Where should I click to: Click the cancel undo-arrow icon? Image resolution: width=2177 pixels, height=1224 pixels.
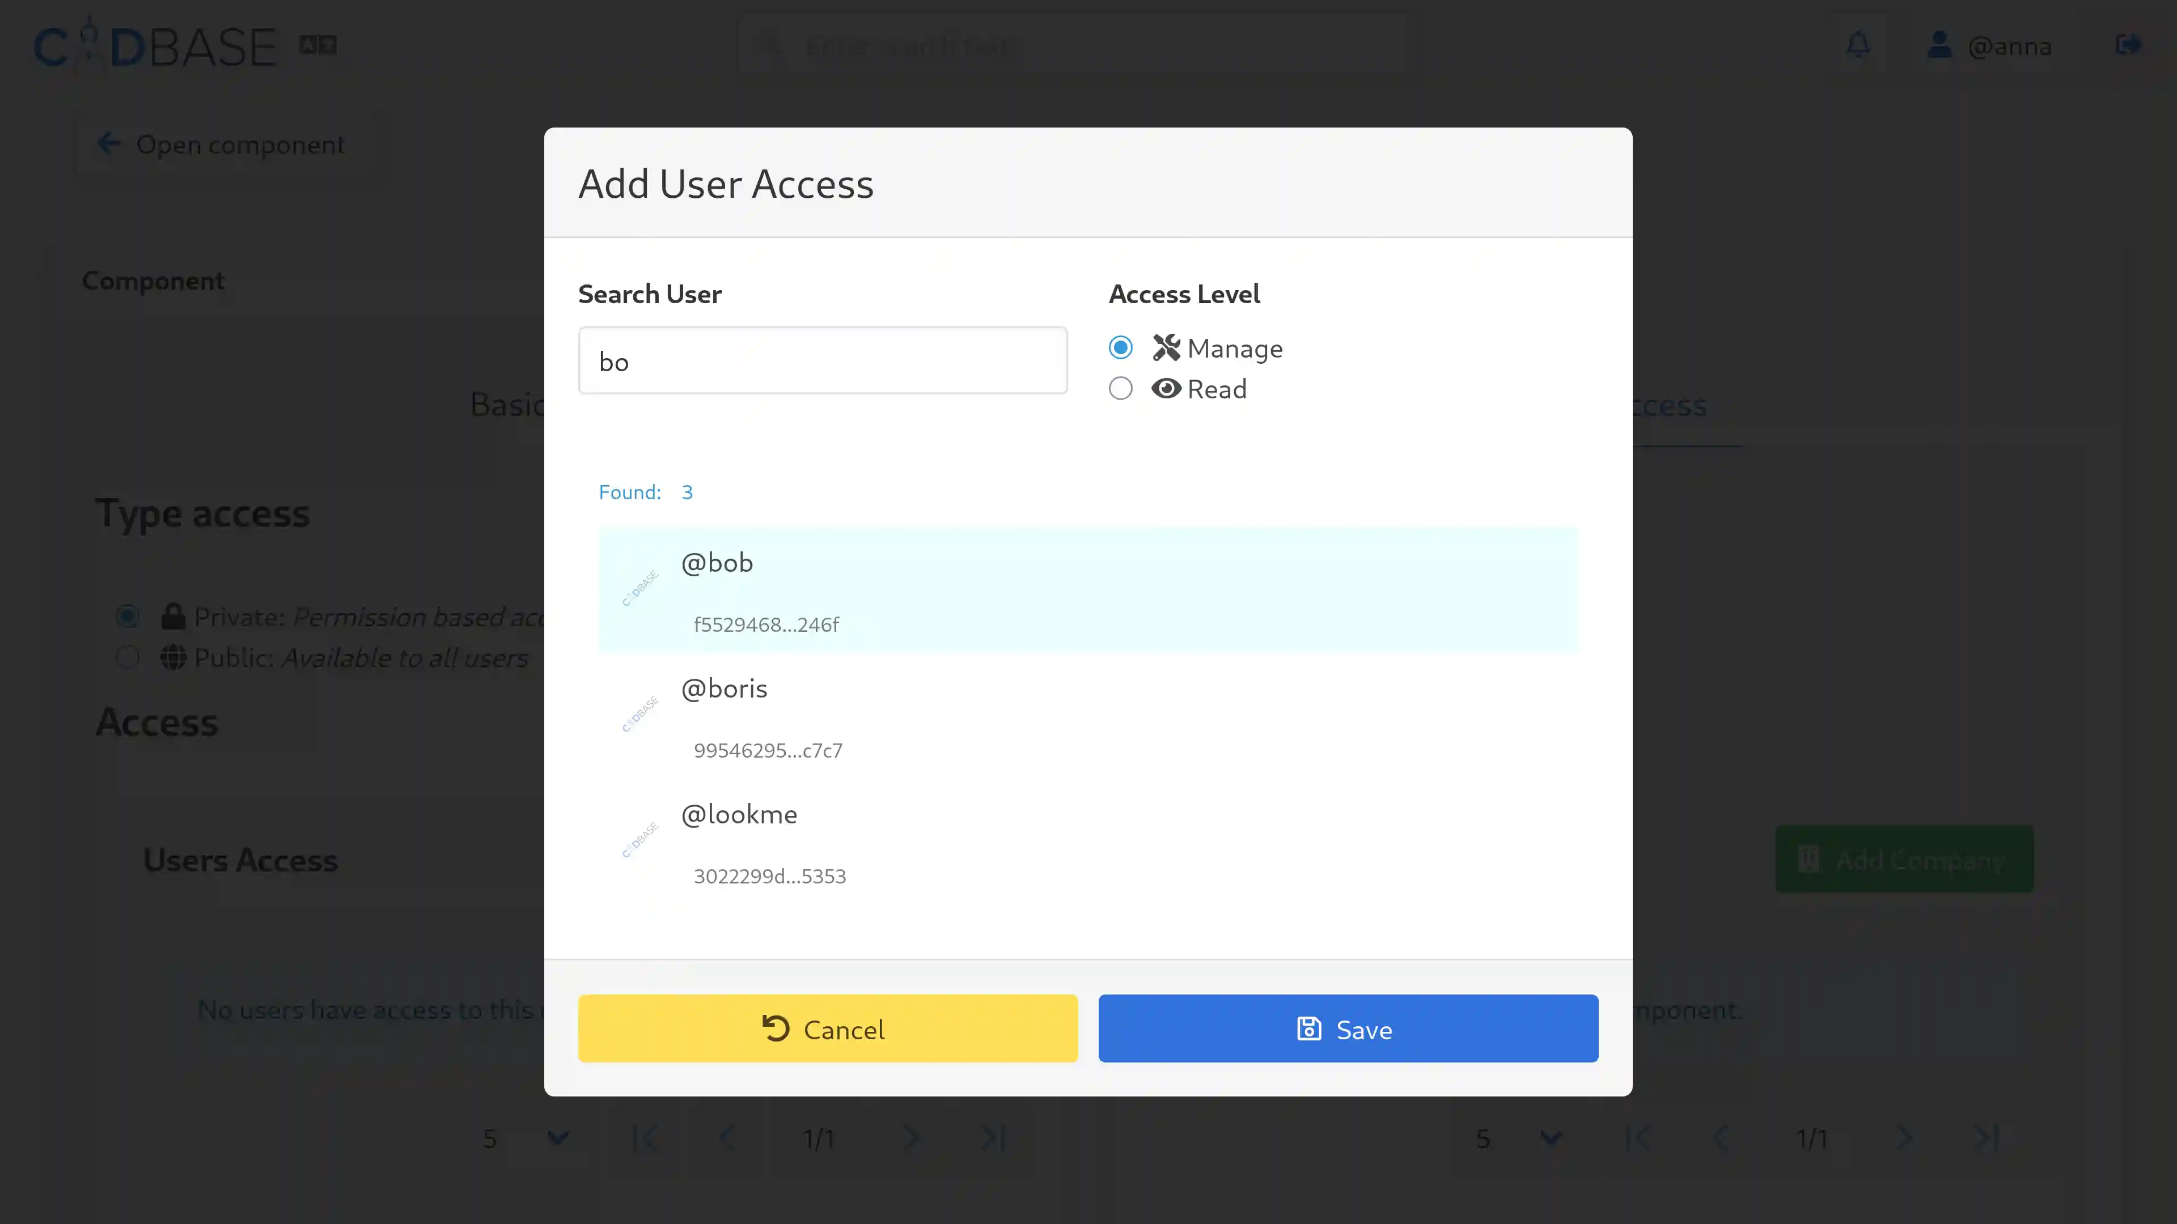[x=776, y=1028]
